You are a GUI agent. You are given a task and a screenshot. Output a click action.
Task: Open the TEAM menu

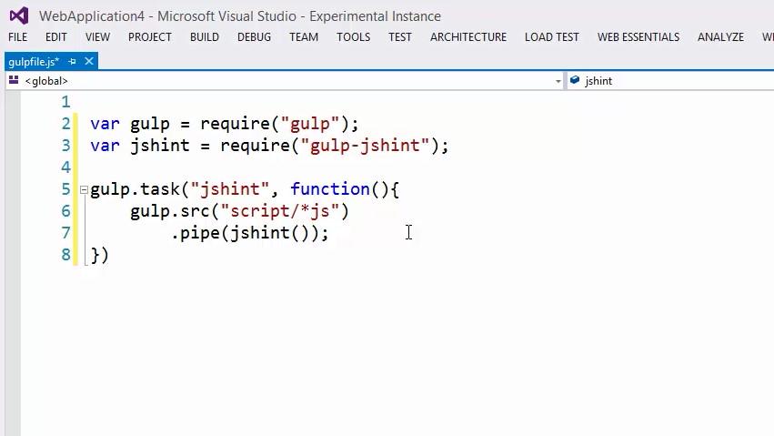[304, 37]
